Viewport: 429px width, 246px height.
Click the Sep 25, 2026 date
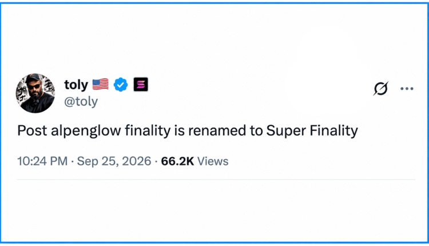(114, 161)
